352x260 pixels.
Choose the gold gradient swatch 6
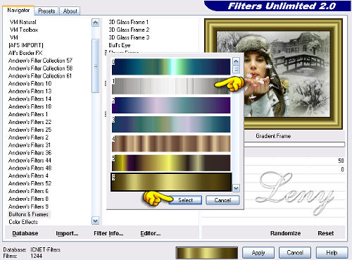tap(171, 182)
